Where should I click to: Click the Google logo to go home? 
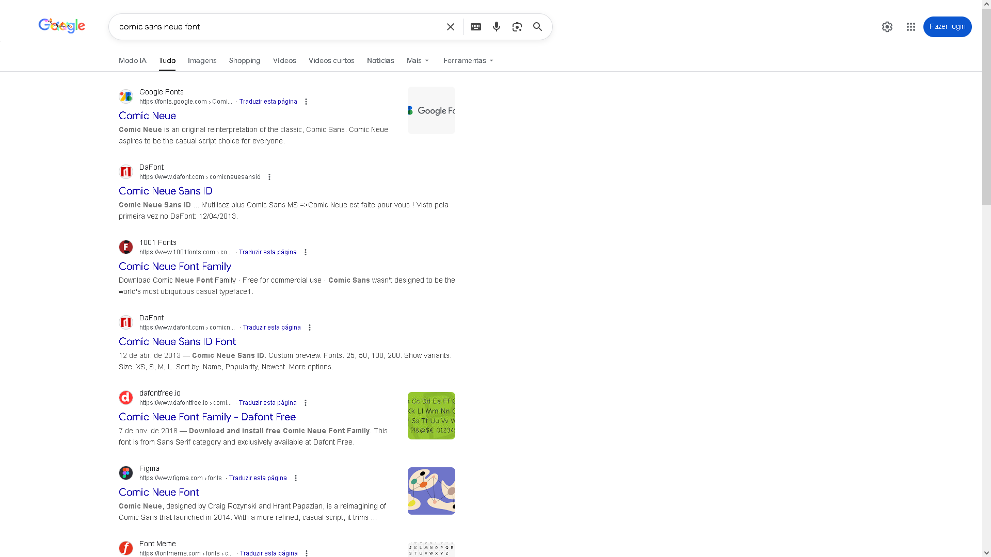tap(62, 26)
